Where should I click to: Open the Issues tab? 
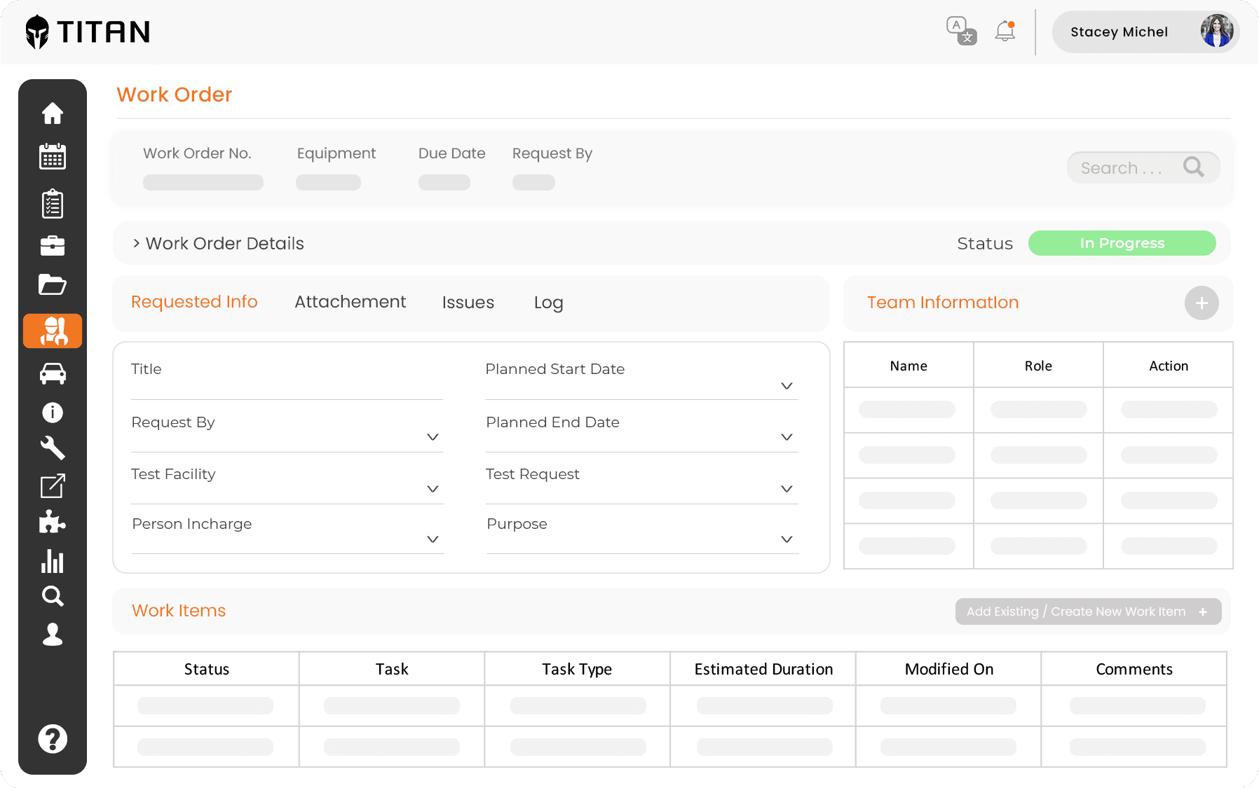pyautogui.click(x=468, y=302)
